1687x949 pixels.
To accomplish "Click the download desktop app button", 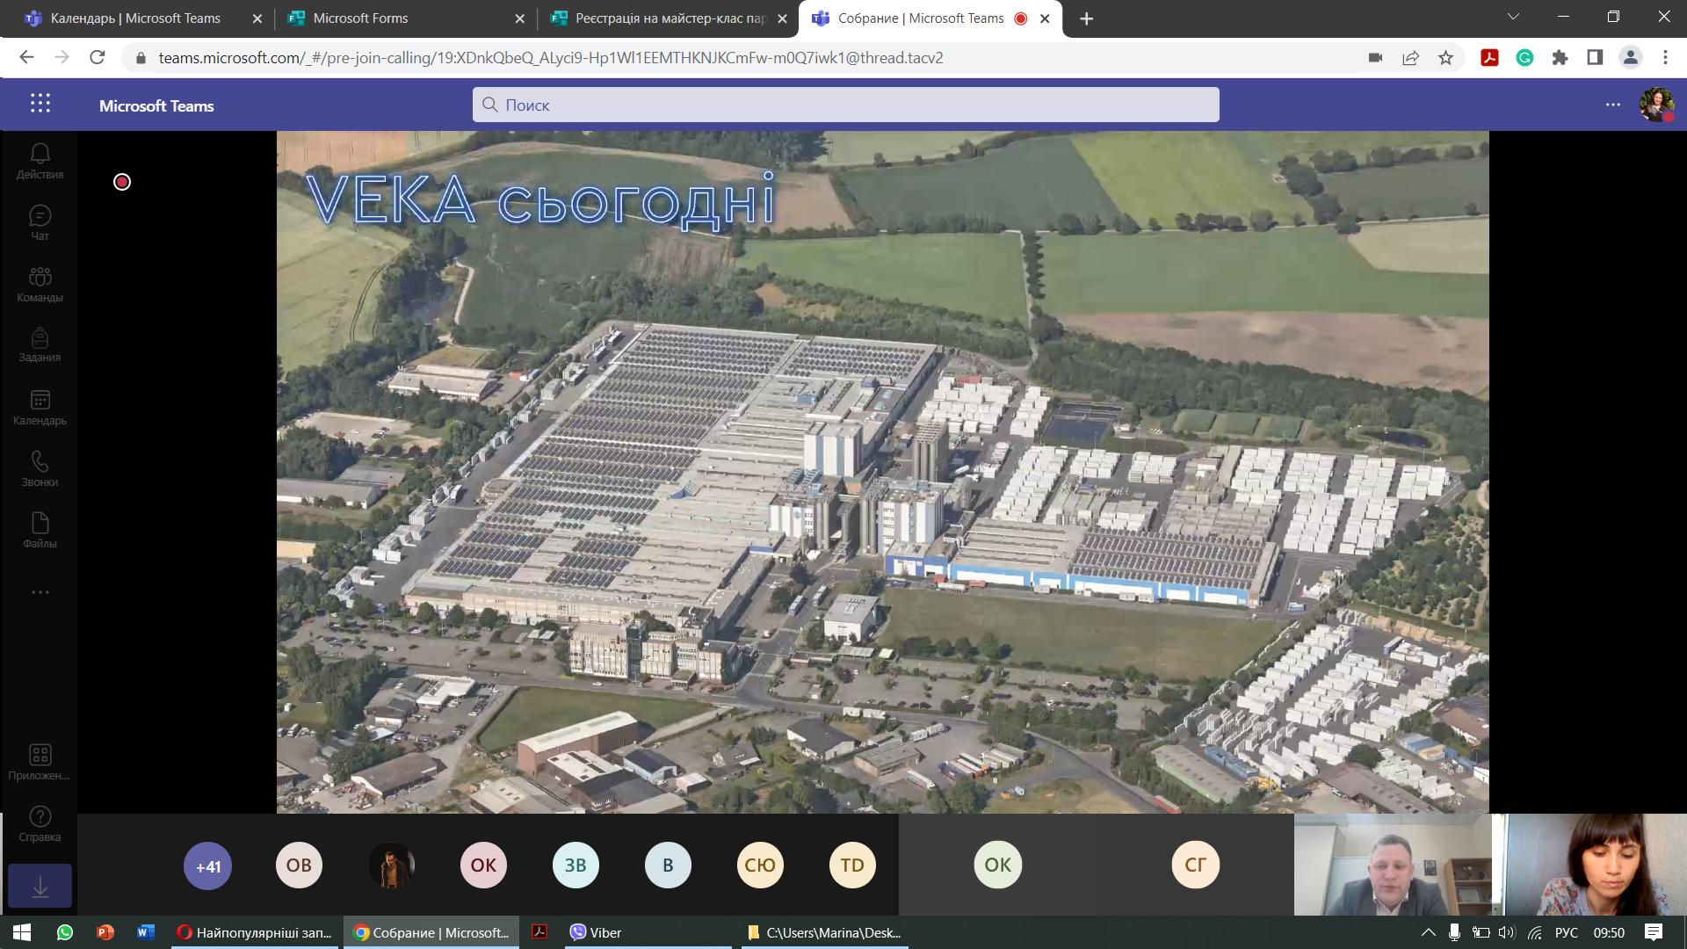I will click(40, 886).
